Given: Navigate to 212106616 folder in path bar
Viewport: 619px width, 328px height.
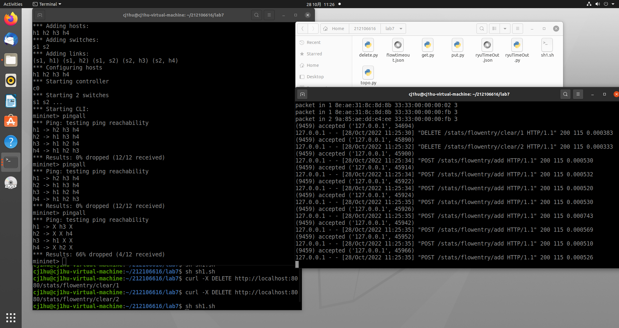Looking at the screenshot, I should [365, 29].
